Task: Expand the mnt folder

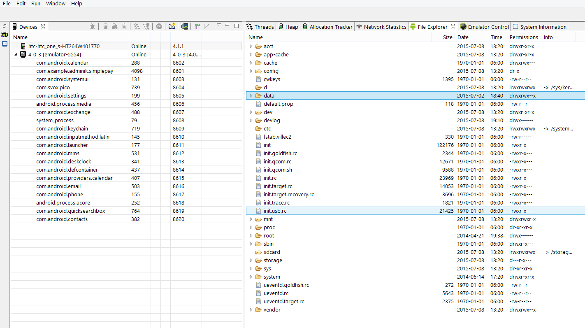Action: (251, 219)
